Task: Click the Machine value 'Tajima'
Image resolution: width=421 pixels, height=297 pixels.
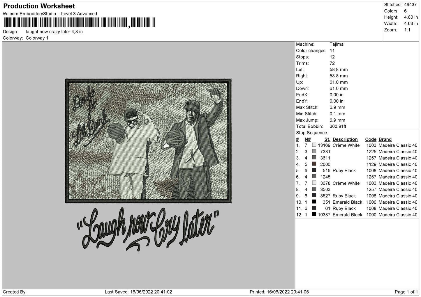Action: [337, 44]
